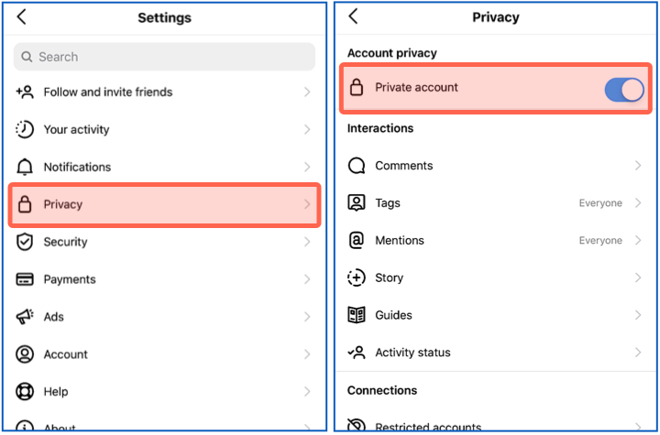
Task: Open the Your activity menu item
Action: coord(76,129)
